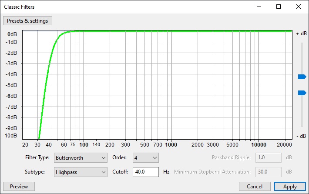Close the Classic Filters window
309x194 pixels.
coord(299,7)
